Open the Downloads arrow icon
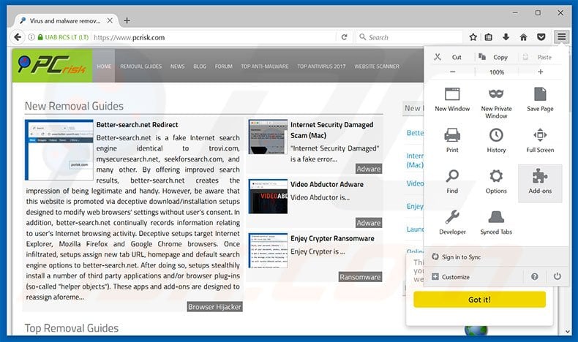 pyautogui.click(x=506, y=37)
